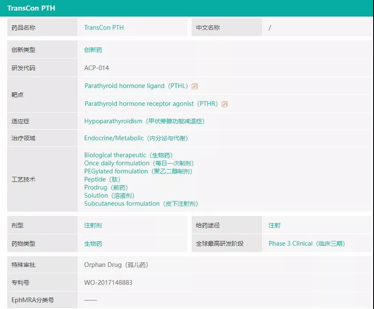Viewport: 374px width, 309px height.
Task: Open Parathyroid hormone receptor agonist (PTHR) link
Action: coord(151,104)
